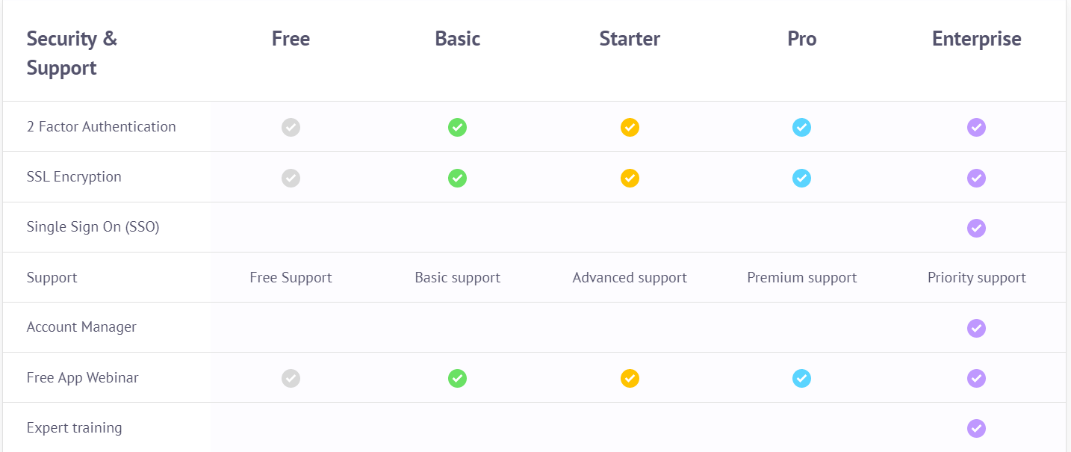The height and width of the screenshot is (452, 1071).
Task: Click the Advanced support text
Action: pos(630,278)
